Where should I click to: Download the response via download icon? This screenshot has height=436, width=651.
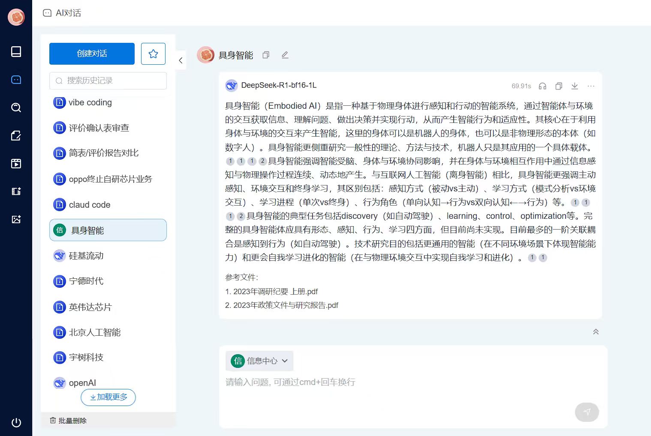pos(575,86)
